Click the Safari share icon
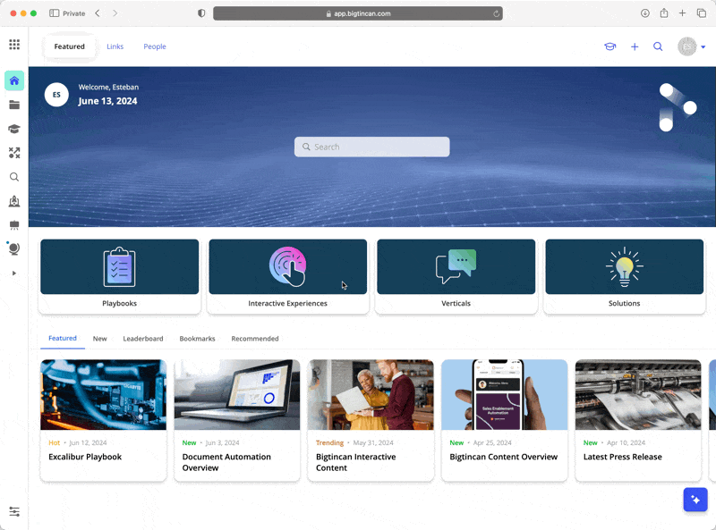Screen dimensions: 716x530 664,13
